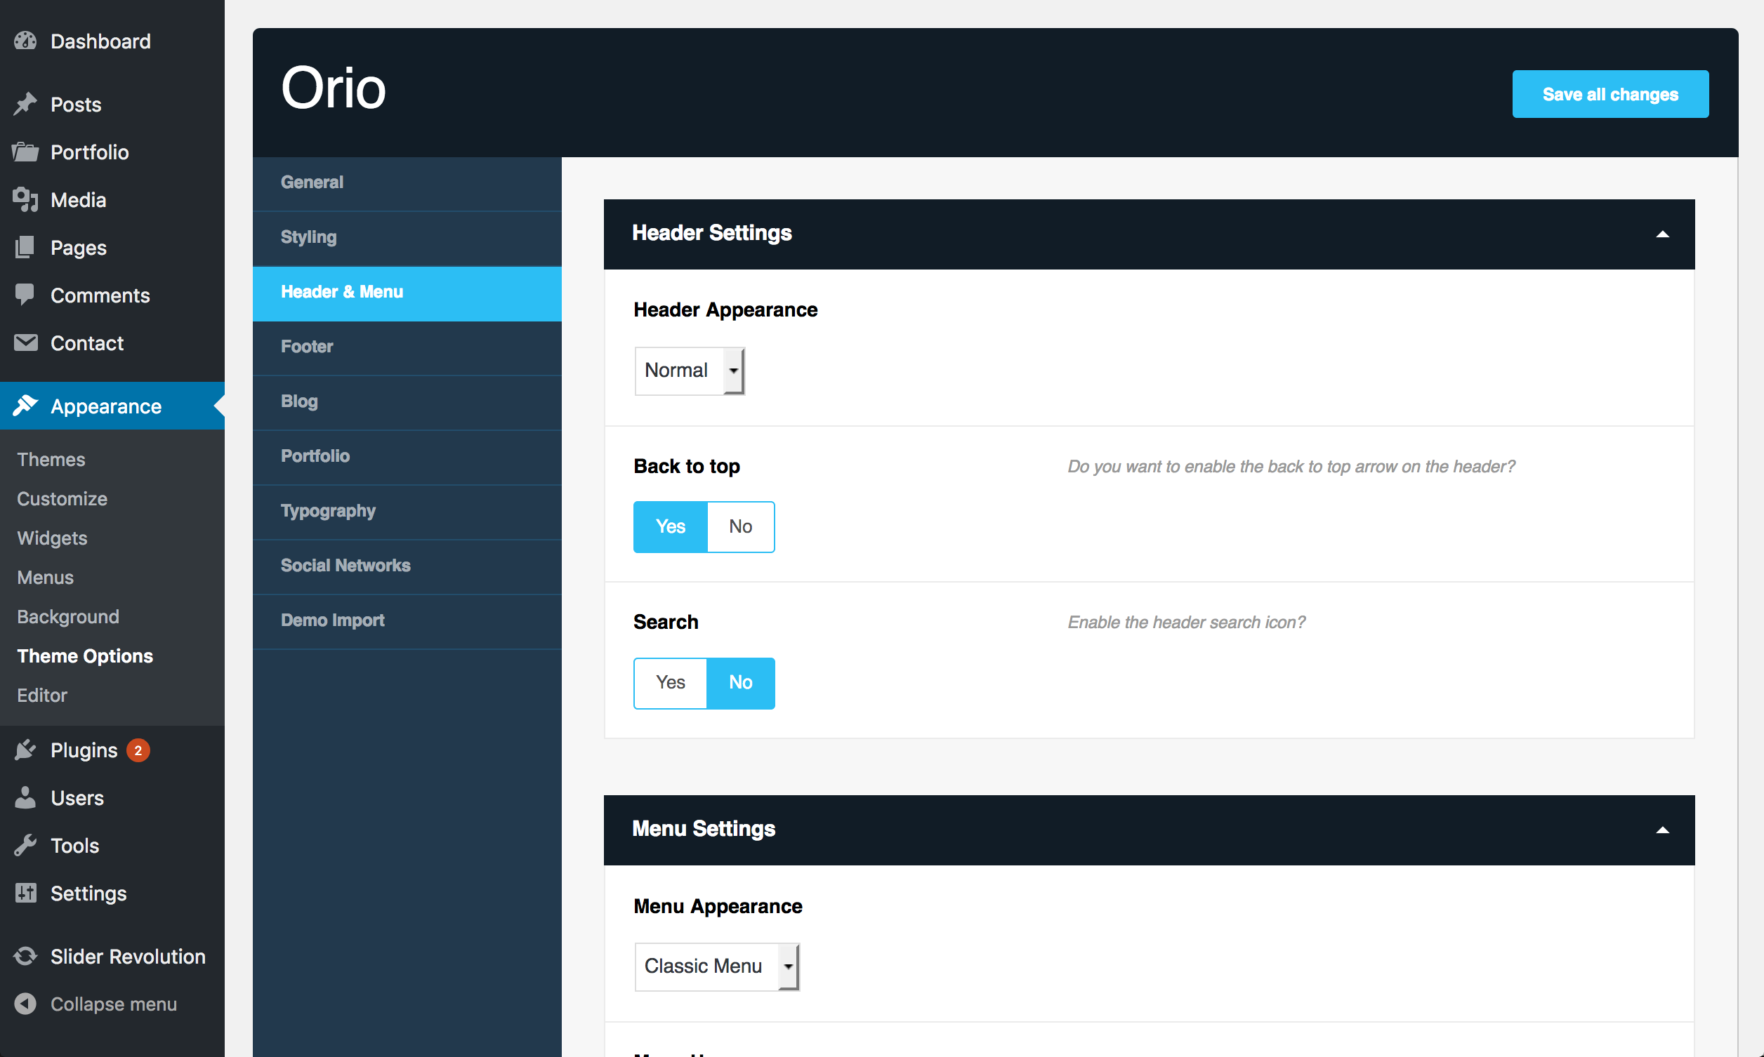Open the Posts admin menu
Viewport: 1764px width, 1057px height.
pos(77,105)
